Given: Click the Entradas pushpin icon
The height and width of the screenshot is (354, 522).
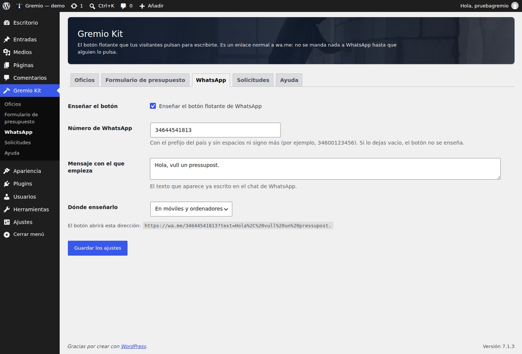Looking at the screenshot, I should click(7, 40).
